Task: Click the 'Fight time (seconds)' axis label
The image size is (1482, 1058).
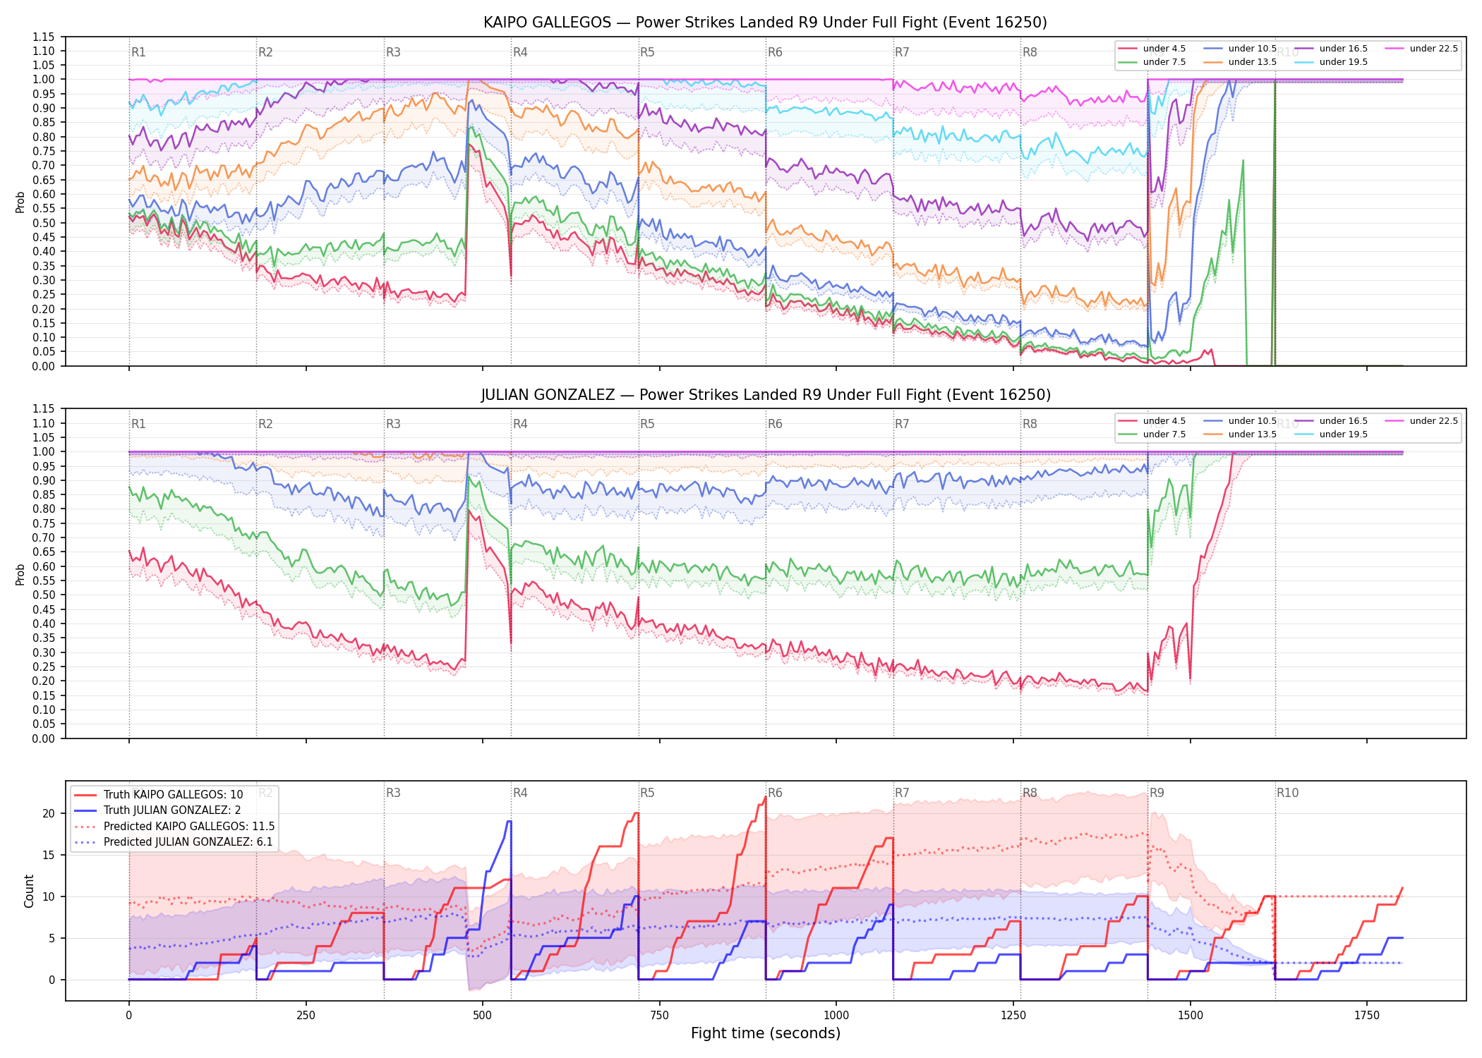Action: (x=766, y=1033)
